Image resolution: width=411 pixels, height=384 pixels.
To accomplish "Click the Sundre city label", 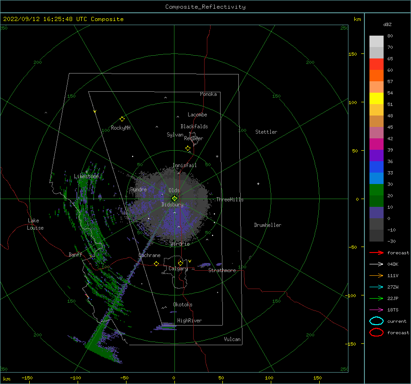I will (x=139, y=189).
